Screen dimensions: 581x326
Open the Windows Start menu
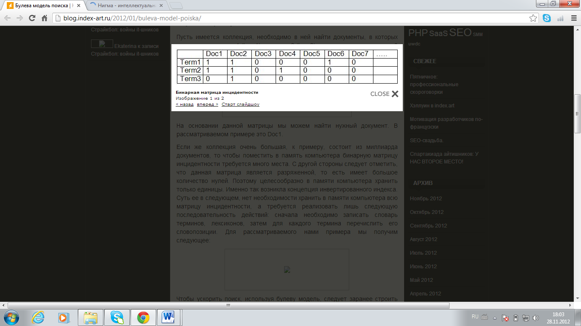tap(11, 318)
